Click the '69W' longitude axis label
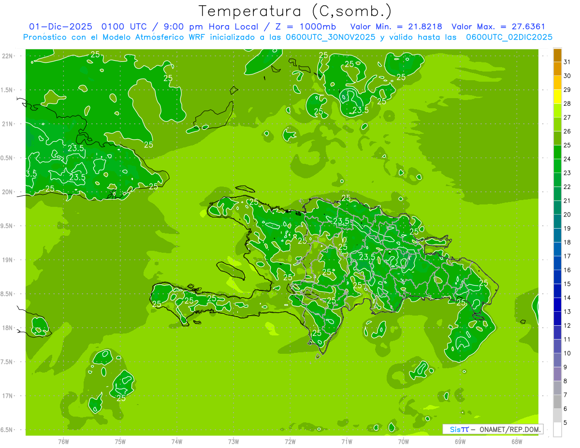The width and height of the screenshot is (580, 448). [x=460, y=442]
